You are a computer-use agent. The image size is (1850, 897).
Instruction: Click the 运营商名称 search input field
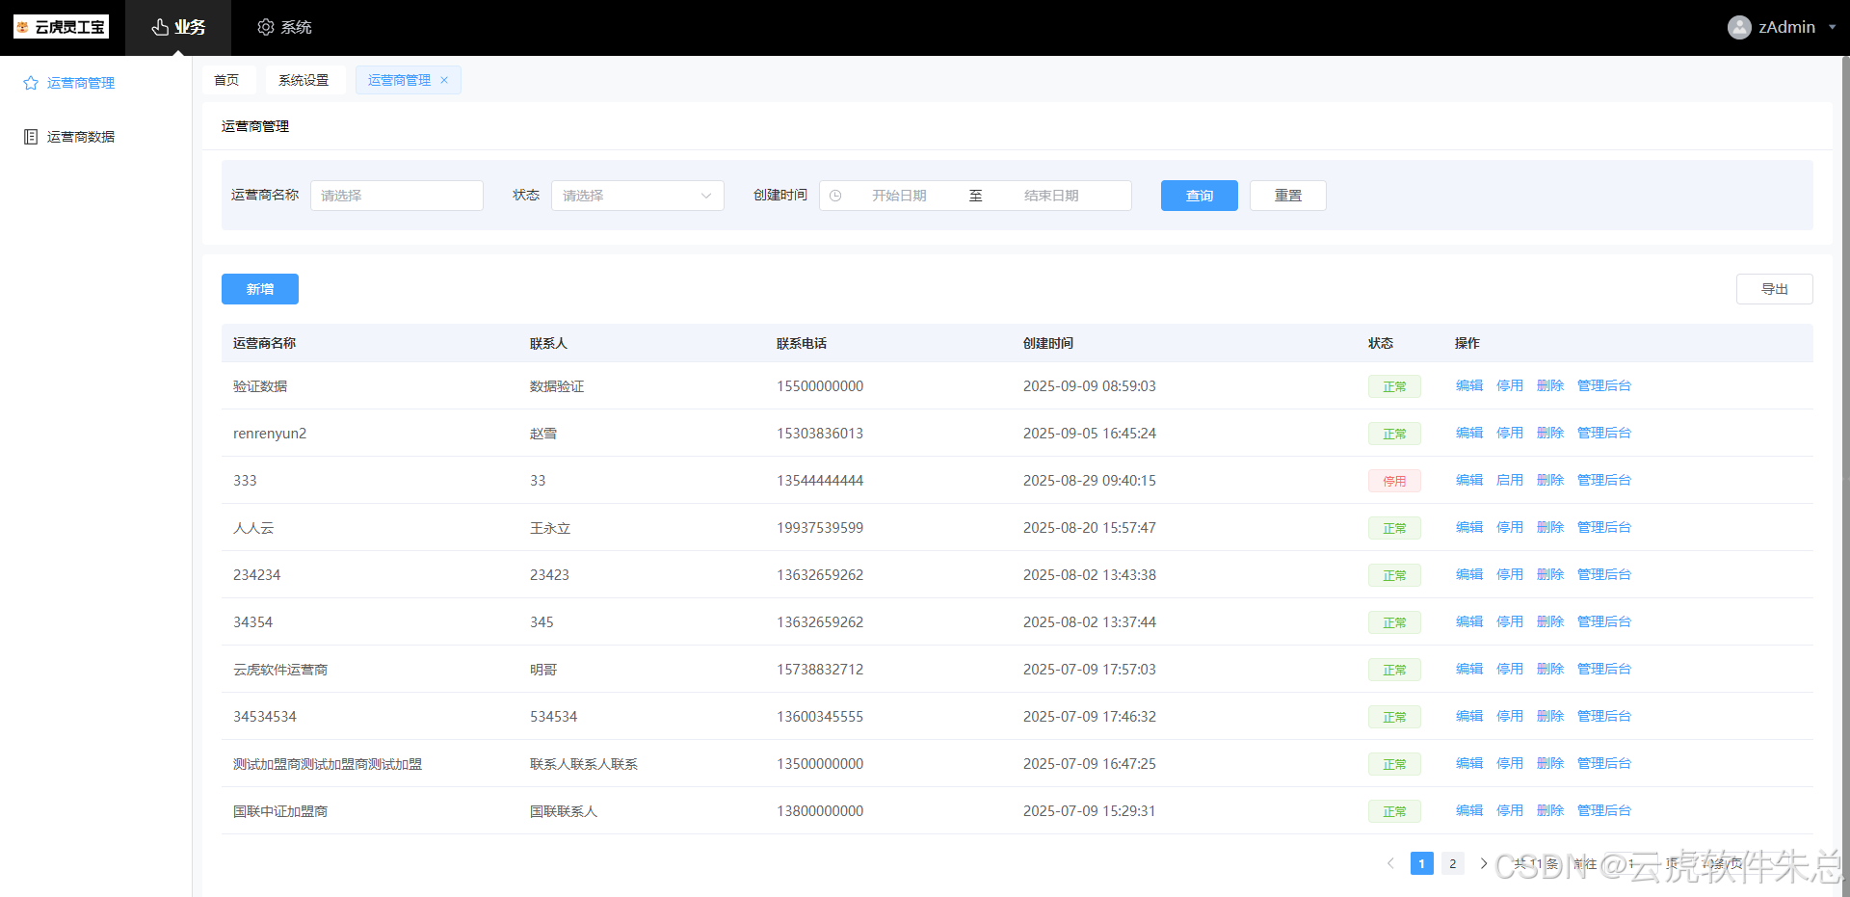396,196
